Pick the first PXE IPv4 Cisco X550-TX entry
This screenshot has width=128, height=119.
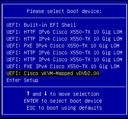tap(63, 46)
